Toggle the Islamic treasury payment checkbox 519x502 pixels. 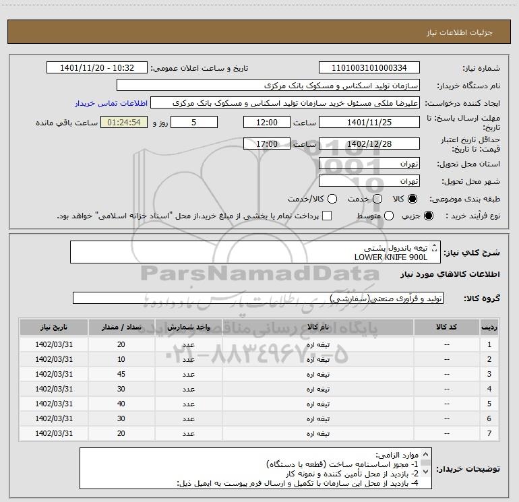327,216
